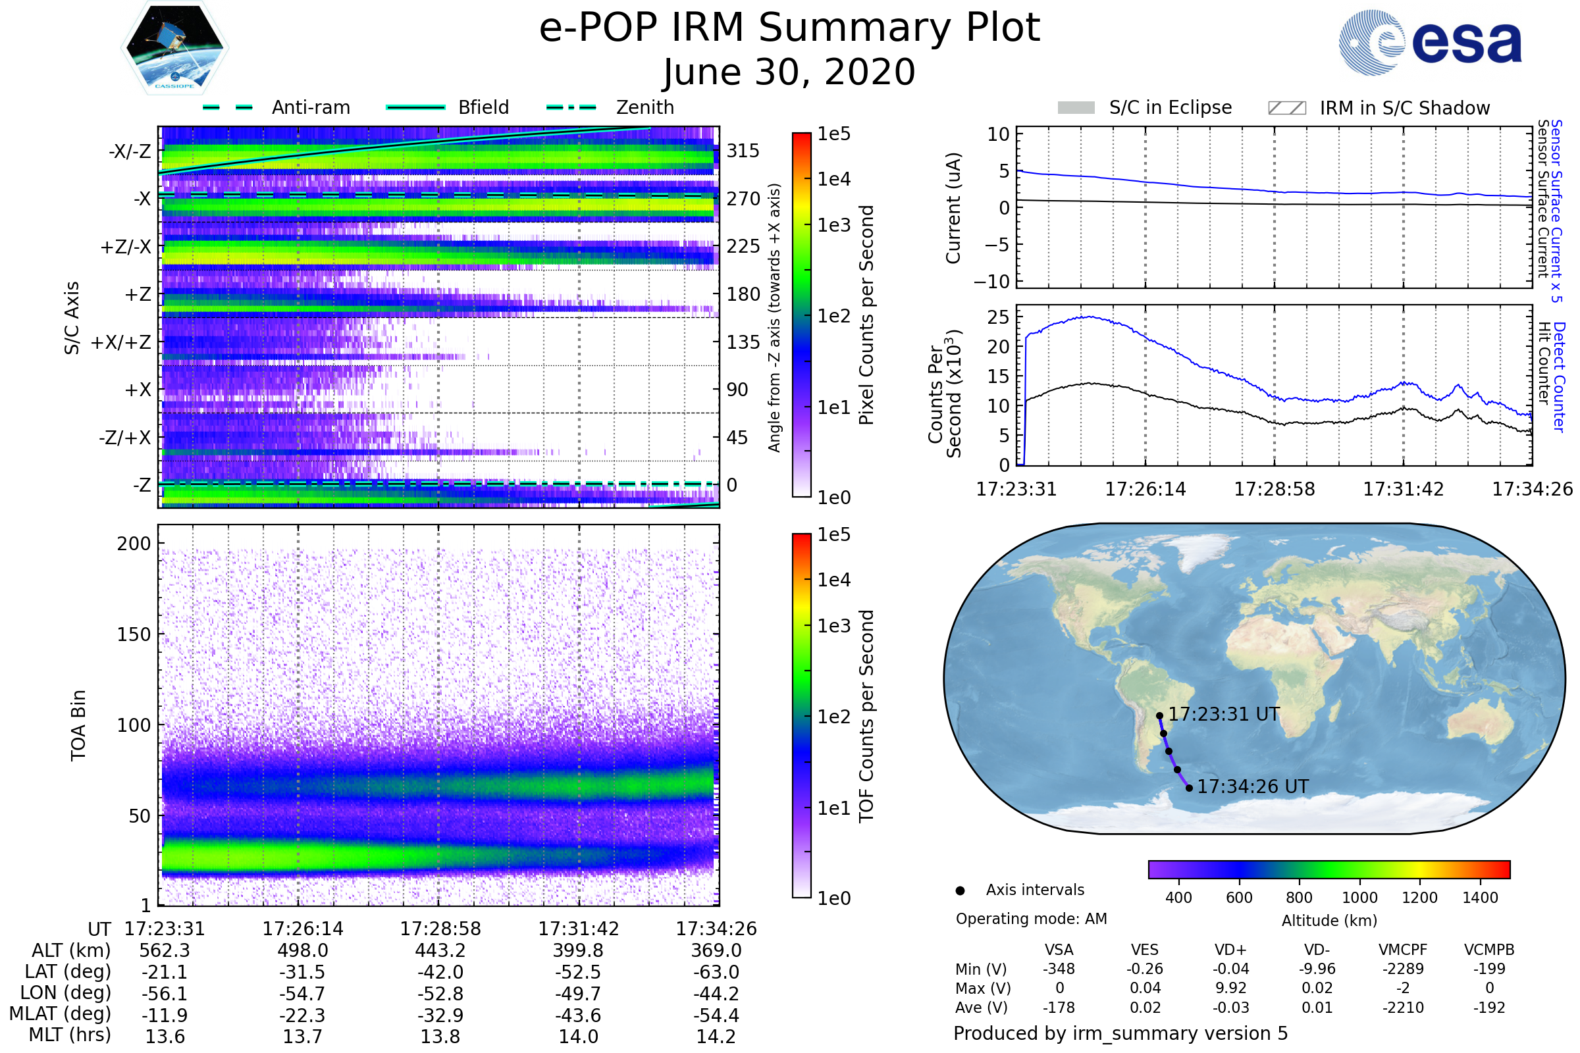
Task: Click the TOF Counts per Second colorbar
Action: click(x=801, y=715)
